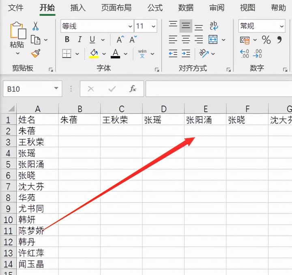Open borders dropdown arrow
The width and height of the screenshot is (292, 275).
point(77,54)
